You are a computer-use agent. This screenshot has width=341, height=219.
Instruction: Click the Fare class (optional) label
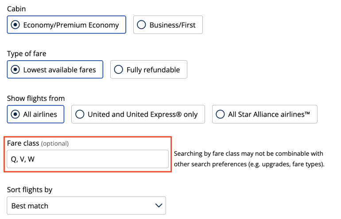(38, 143)
